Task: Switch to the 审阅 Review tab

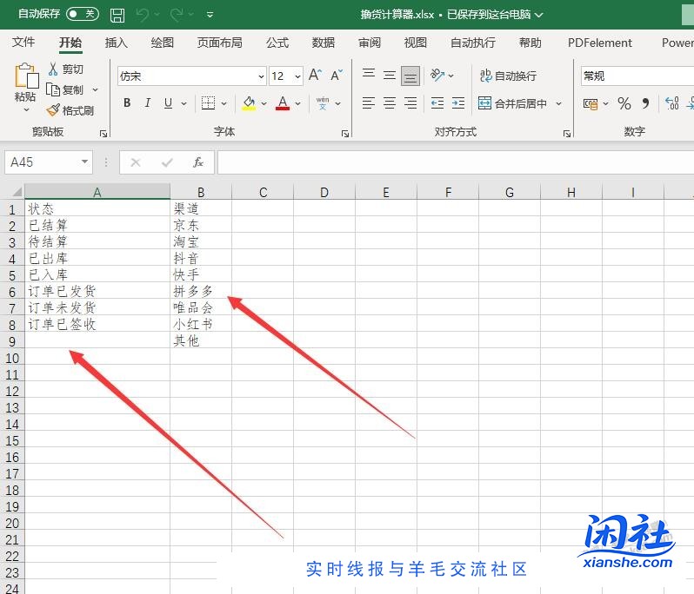Action: pos(370,43)
